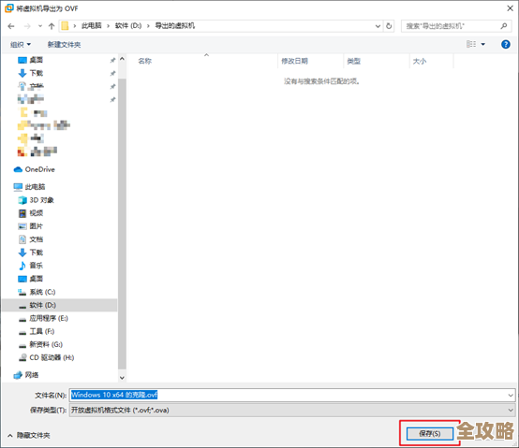Viewport: 519px width, 448px height.
Task: Select 新资料 (G:) drive
Action: click(x=46, y=344)
